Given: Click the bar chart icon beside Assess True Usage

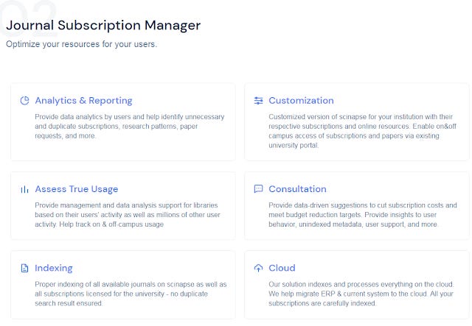Looking at the screenshot, I should point(24,189).
